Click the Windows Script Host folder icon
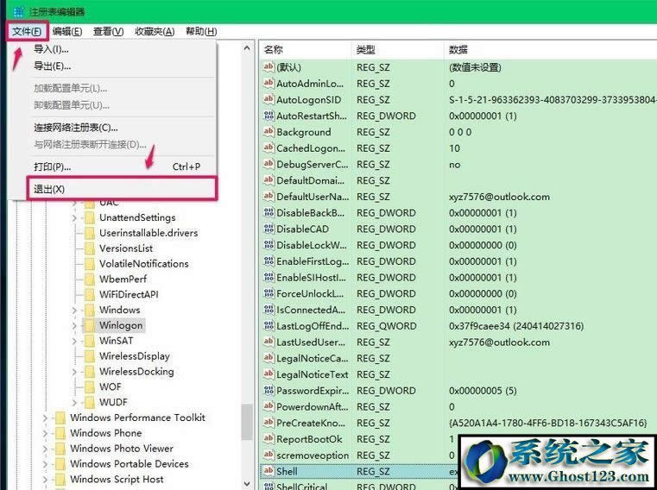 (60, 480)
